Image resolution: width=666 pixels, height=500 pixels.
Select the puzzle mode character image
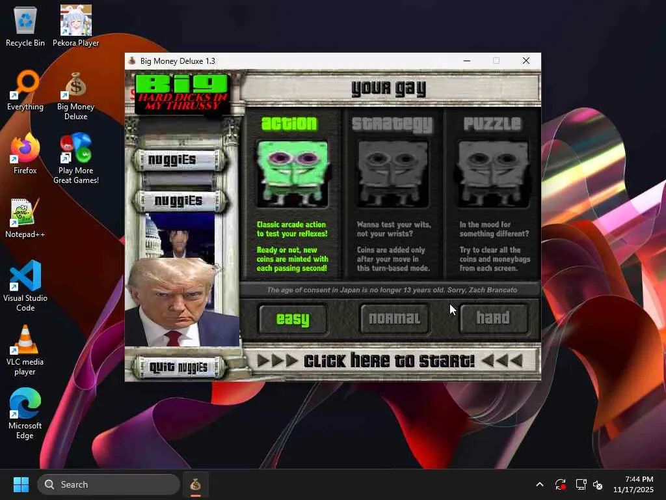(x=493, y=174)
